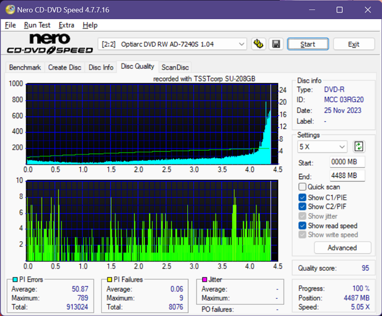Click the drive options icon with yellow discs
The image size is (382, 316).
(x=258, y=44)
